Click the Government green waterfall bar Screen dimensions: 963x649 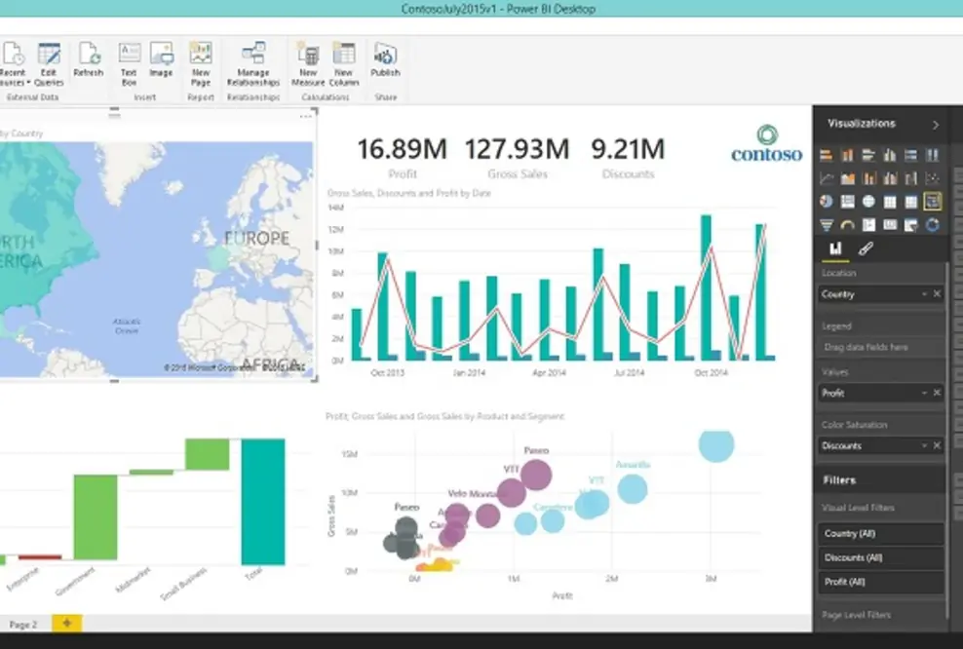click(96, 517)
